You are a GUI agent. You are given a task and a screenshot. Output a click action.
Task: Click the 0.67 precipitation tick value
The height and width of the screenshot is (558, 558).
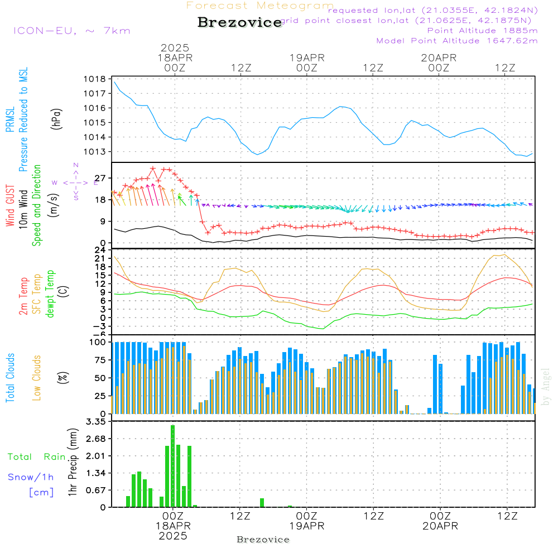pos(96,490)
